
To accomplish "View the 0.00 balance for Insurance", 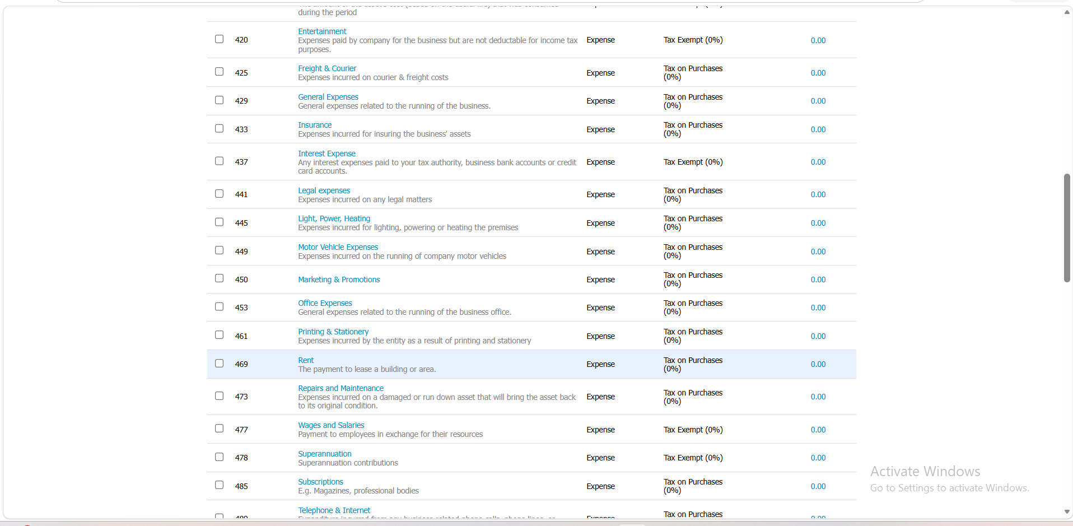I will click(818, 129).
